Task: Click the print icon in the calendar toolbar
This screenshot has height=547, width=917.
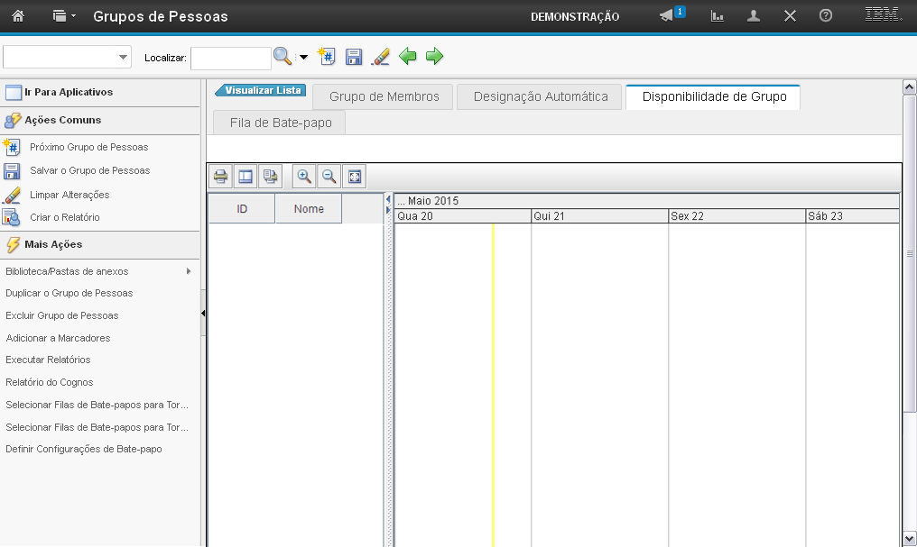Action: point(220,177)
